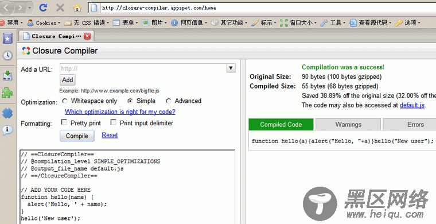The width and height of the screenshot is (436, 224).
Task: Open the 窗口大小 (Resize) toolbar menu
Action: [x=298, y=23]
